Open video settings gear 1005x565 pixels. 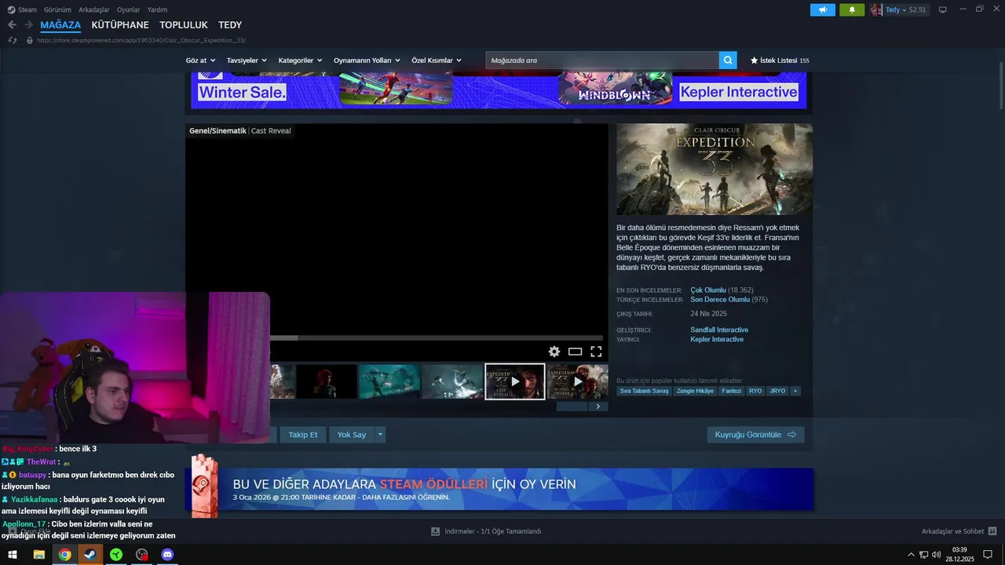554,352
